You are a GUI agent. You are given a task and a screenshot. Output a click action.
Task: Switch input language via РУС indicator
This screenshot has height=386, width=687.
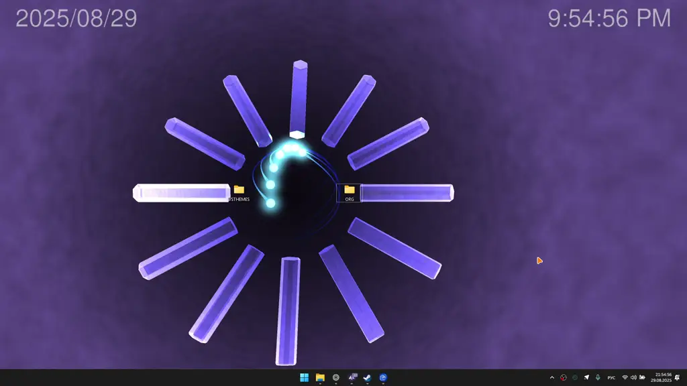click(611, 377)
